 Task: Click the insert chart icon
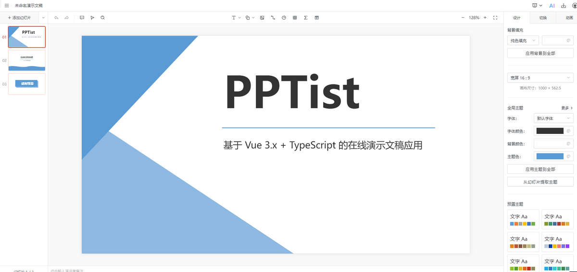point(284,17)
